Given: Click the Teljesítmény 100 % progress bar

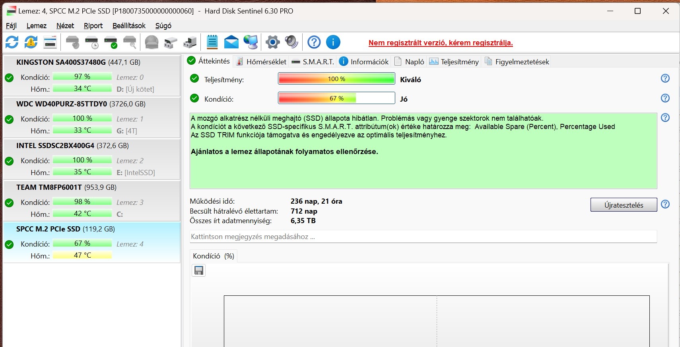Looking at the screenshot, I should tap(336, 79).
